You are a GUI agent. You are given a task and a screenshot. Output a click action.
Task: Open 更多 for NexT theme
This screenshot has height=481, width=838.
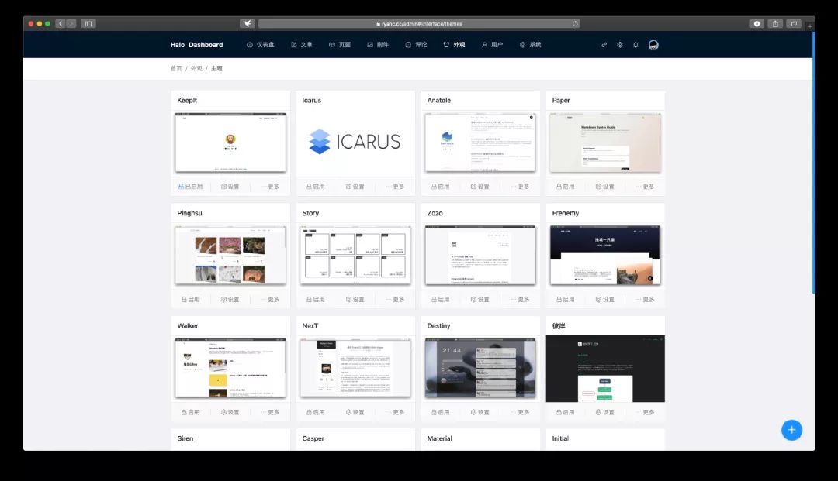396,412
